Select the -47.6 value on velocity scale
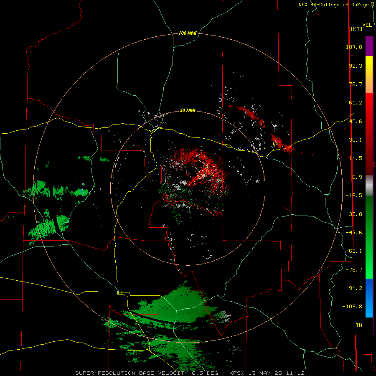The image size is (376, 376). (x=354, y=233)
